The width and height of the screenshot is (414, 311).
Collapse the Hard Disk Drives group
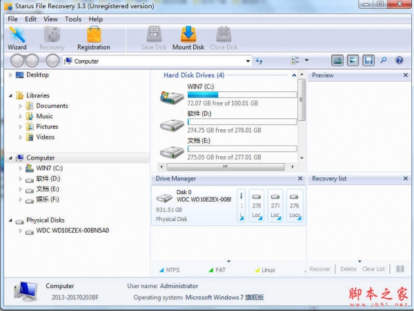(x=294, y=75)
